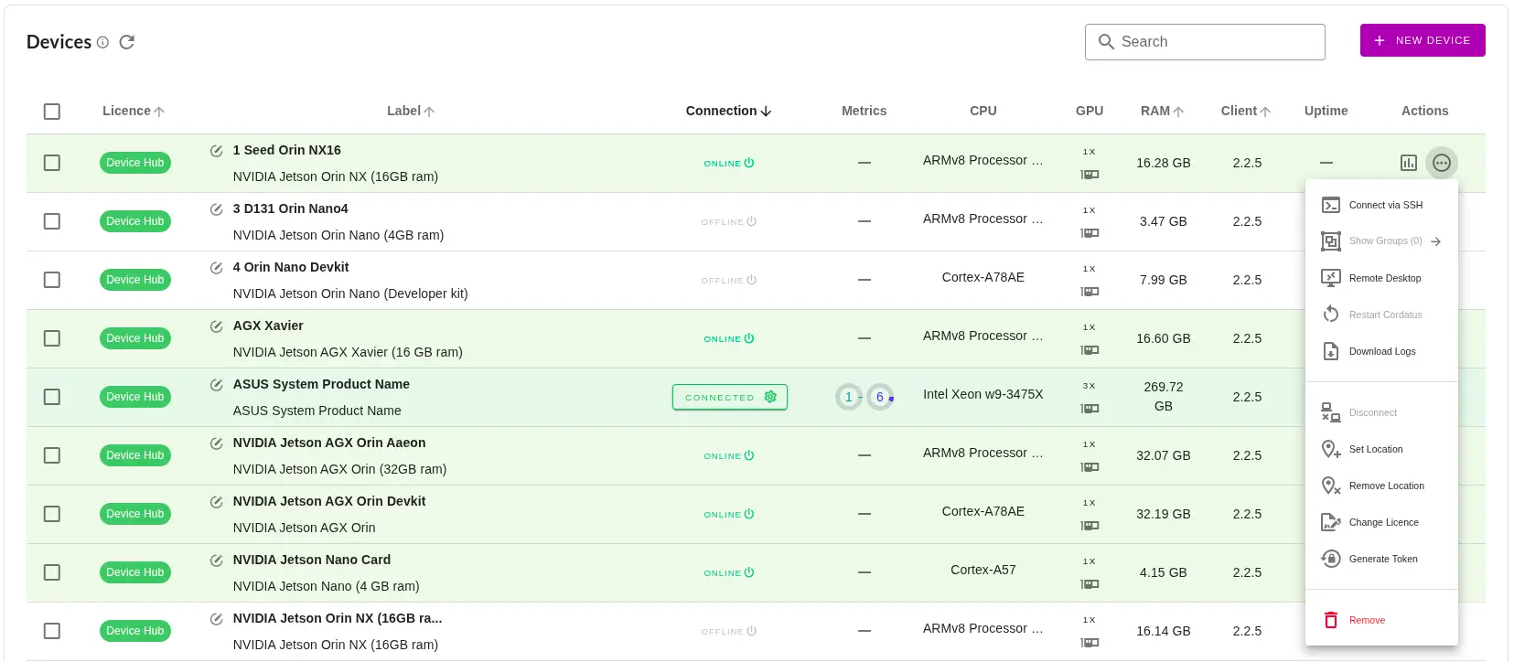This screenshot has width=1514, height=662.
Task: Close the three-dot actions menu button
Action: 1441,163
